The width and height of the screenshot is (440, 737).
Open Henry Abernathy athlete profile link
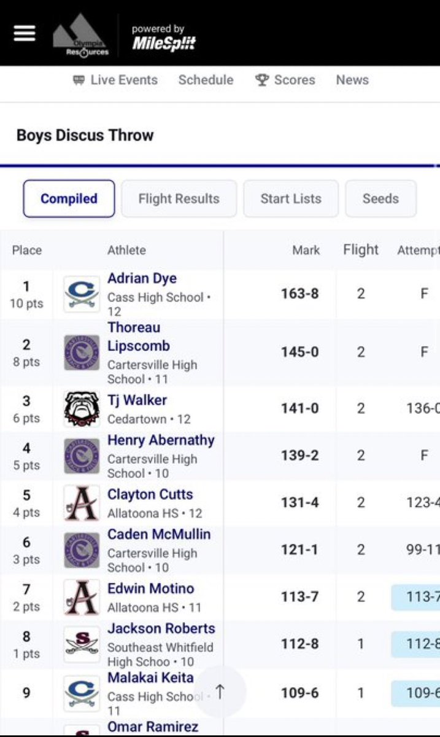[161, 440]
